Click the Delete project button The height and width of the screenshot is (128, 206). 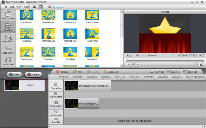33,75
